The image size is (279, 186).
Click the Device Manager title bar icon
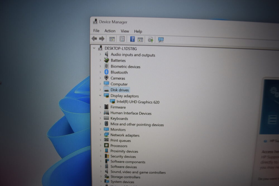point(95,21)
